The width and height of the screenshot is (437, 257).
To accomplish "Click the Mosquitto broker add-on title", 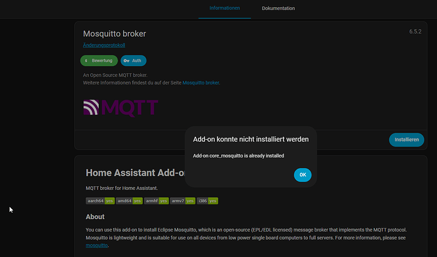I will [114, 34].
